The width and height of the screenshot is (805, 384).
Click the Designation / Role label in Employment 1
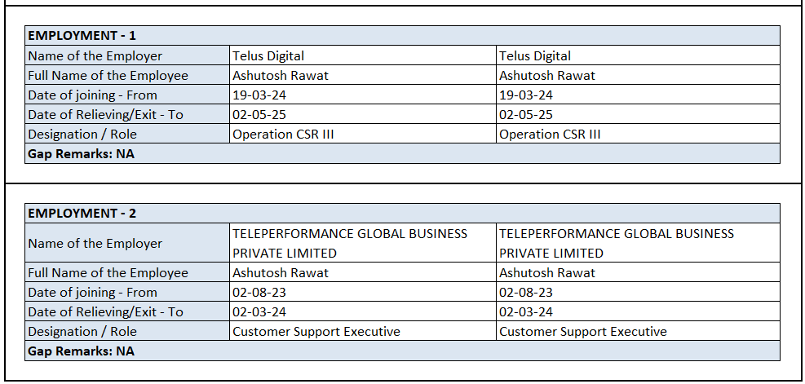click(82, 135)
